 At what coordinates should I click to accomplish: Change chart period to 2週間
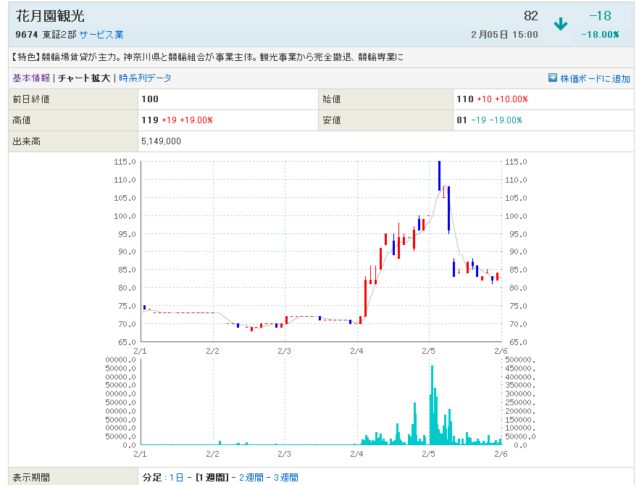click(250, 477)
